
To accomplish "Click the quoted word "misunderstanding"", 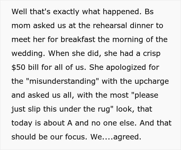I will pyautogui.click(x=63, y=81).
